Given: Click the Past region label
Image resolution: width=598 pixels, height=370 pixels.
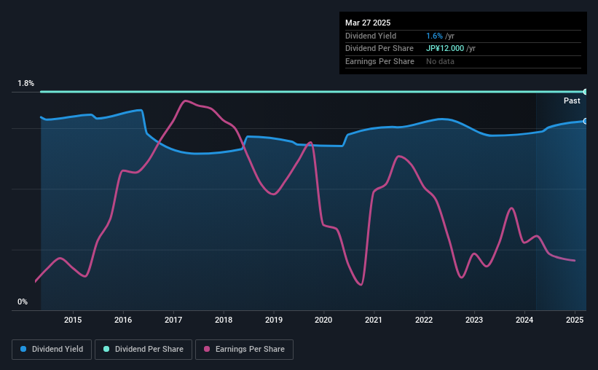Looking at the screenshot, I should coord(572,101).
